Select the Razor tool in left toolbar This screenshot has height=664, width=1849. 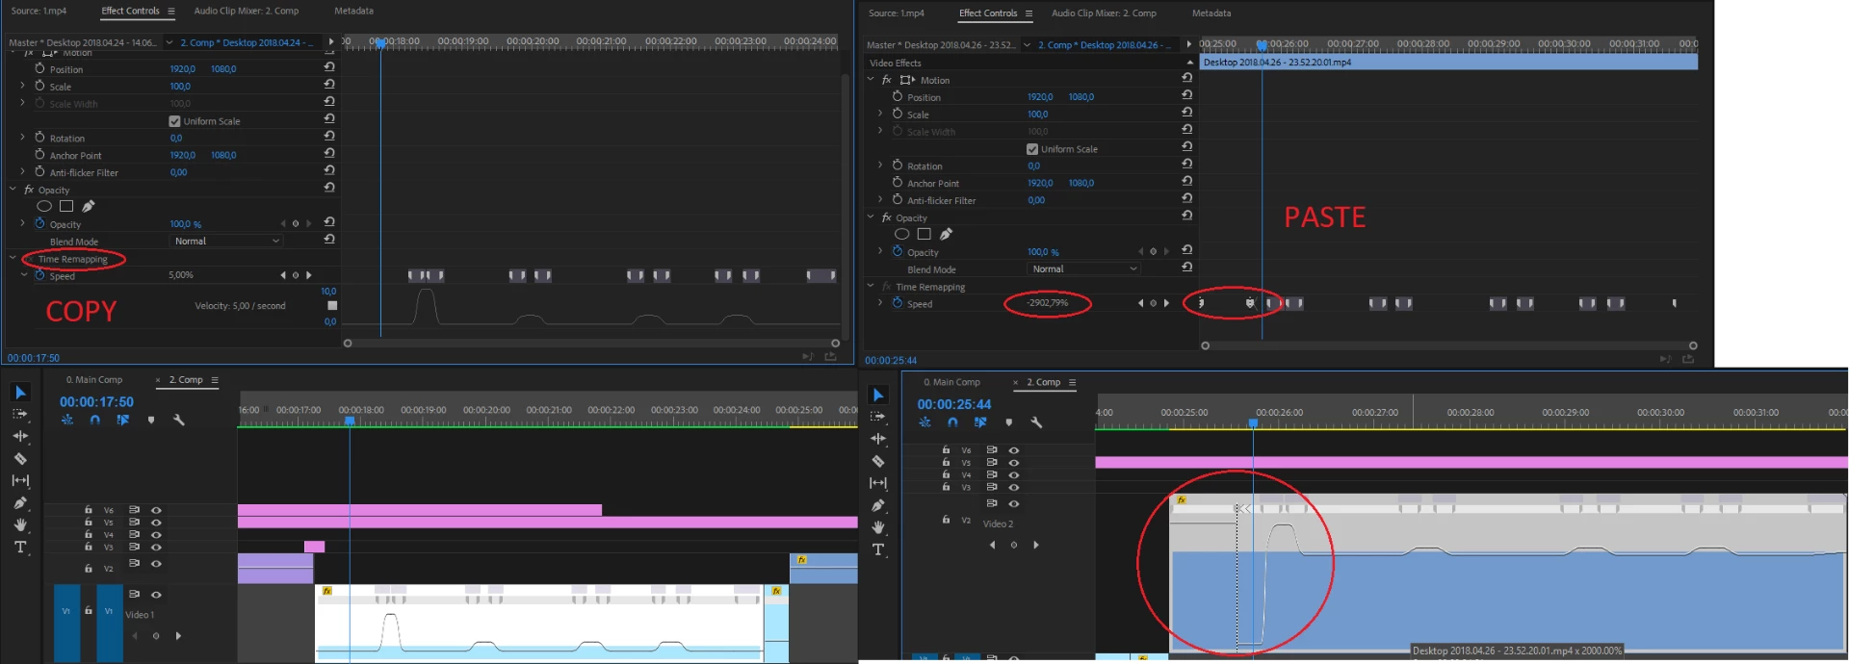pos(20,459)
